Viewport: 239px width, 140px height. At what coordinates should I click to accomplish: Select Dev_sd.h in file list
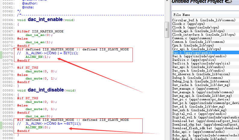[198, 107]
